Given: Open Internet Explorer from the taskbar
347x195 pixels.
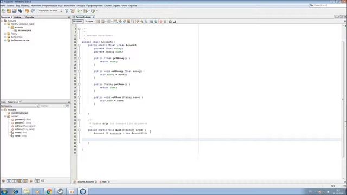Looking at the screenshot, I should 16,191.
